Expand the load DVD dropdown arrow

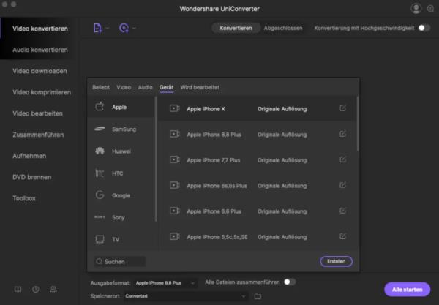pyautogui.click(x=134, y=29)
